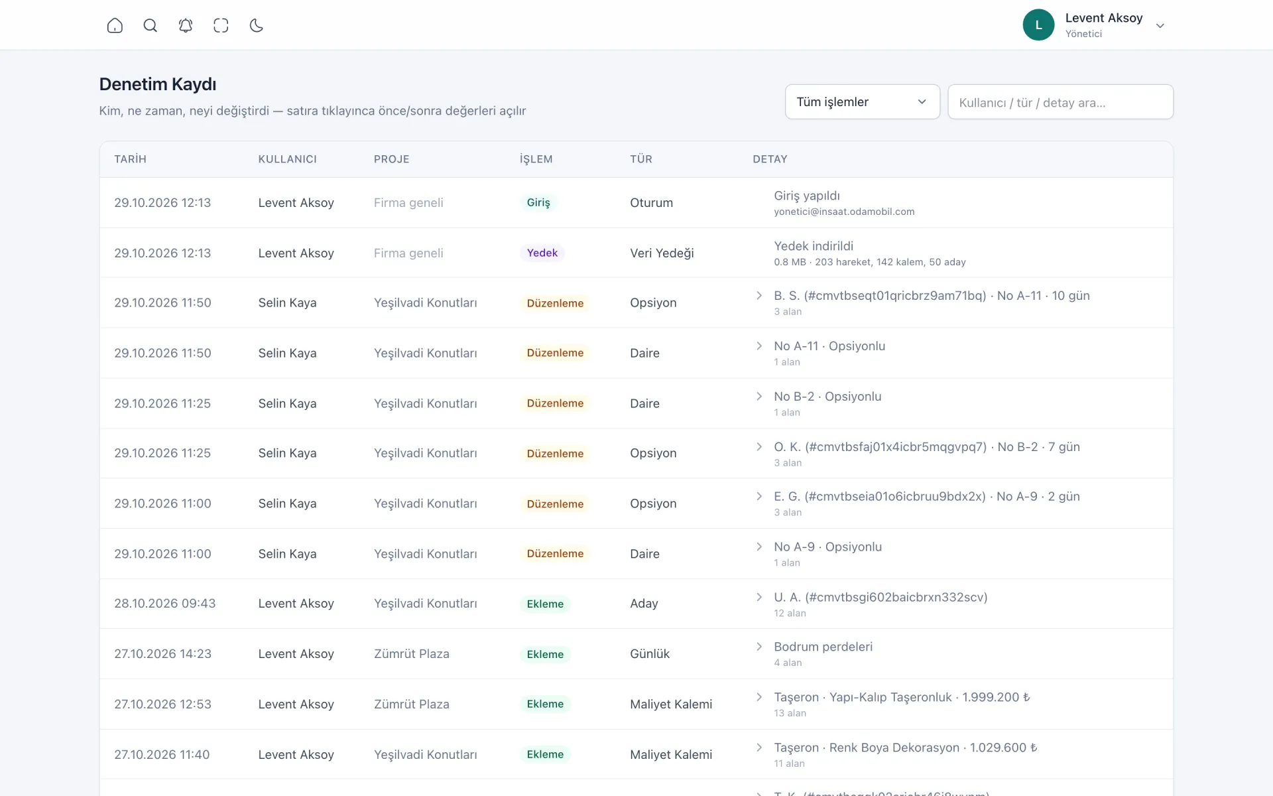The width and height of the screenshot is (1273, 796).
Task: Toggle fullscreen mode icon
Action: click(221, 25)
